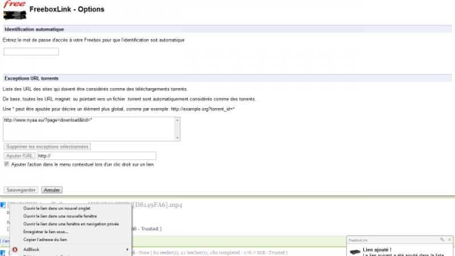Focus the http:// URL input field
The image size is (455, 256).
[x=97, y=156]
